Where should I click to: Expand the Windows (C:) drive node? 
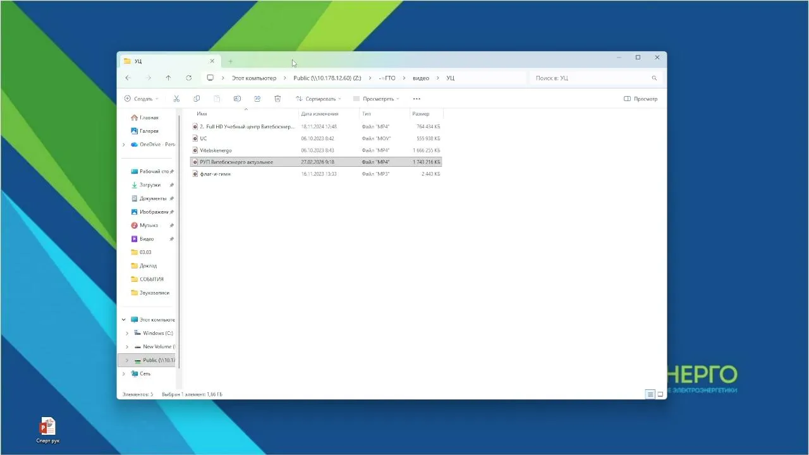127,333
